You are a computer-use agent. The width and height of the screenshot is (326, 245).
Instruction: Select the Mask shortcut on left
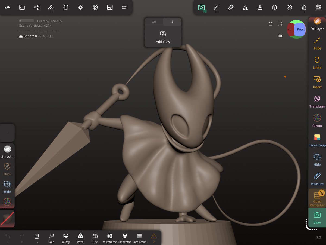click(7, 169)
